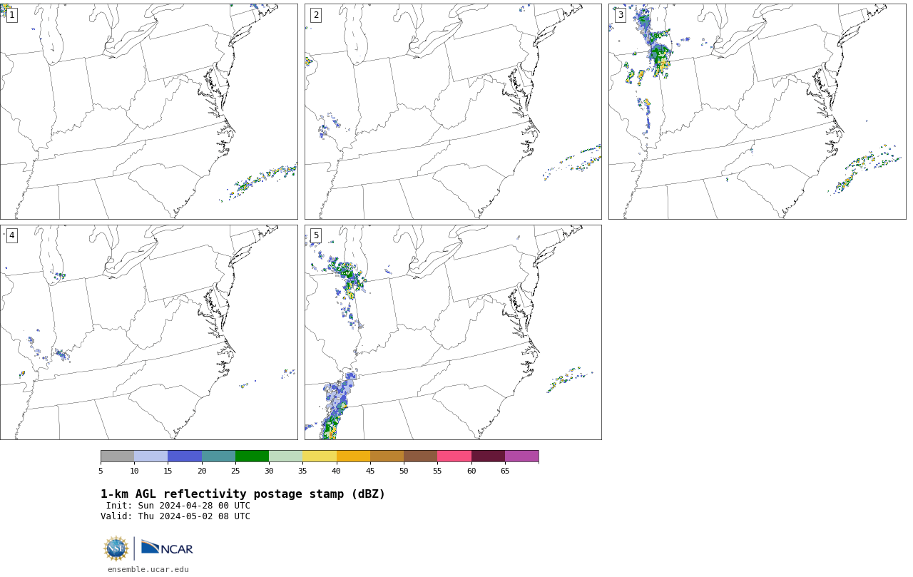
Task: Open ensemble member 3 map panel
Action: tap(757, 111)
